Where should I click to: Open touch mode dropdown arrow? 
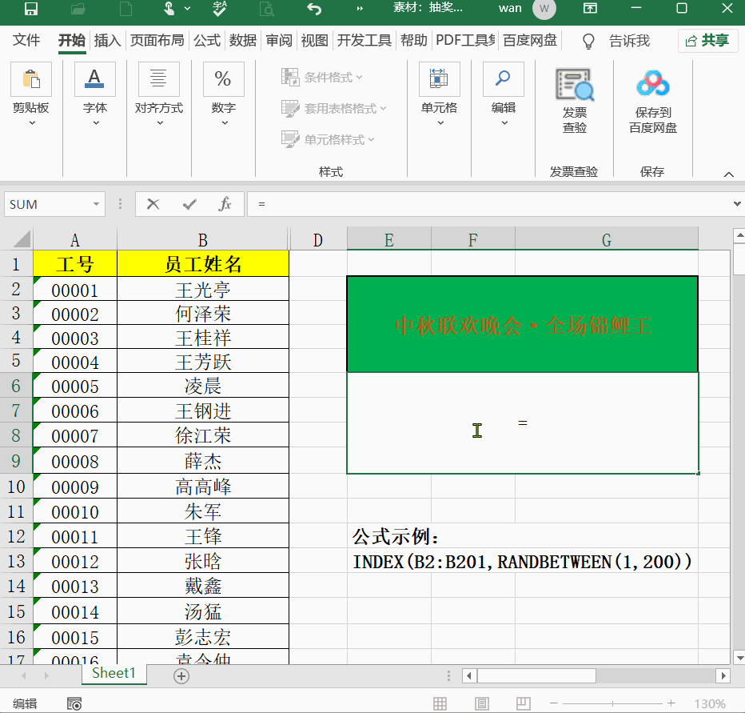(x=187, y=9)
